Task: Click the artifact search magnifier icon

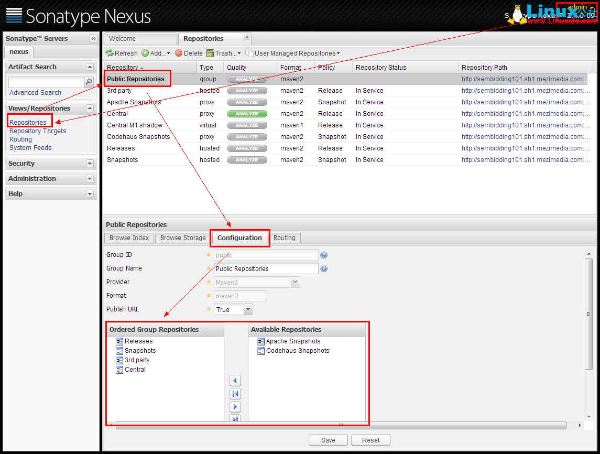Action: [x=89, y=82]
